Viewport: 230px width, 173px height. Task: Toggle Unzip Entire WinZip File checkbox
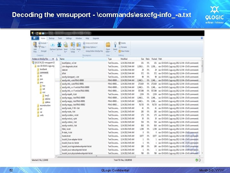tap(84, 51)
